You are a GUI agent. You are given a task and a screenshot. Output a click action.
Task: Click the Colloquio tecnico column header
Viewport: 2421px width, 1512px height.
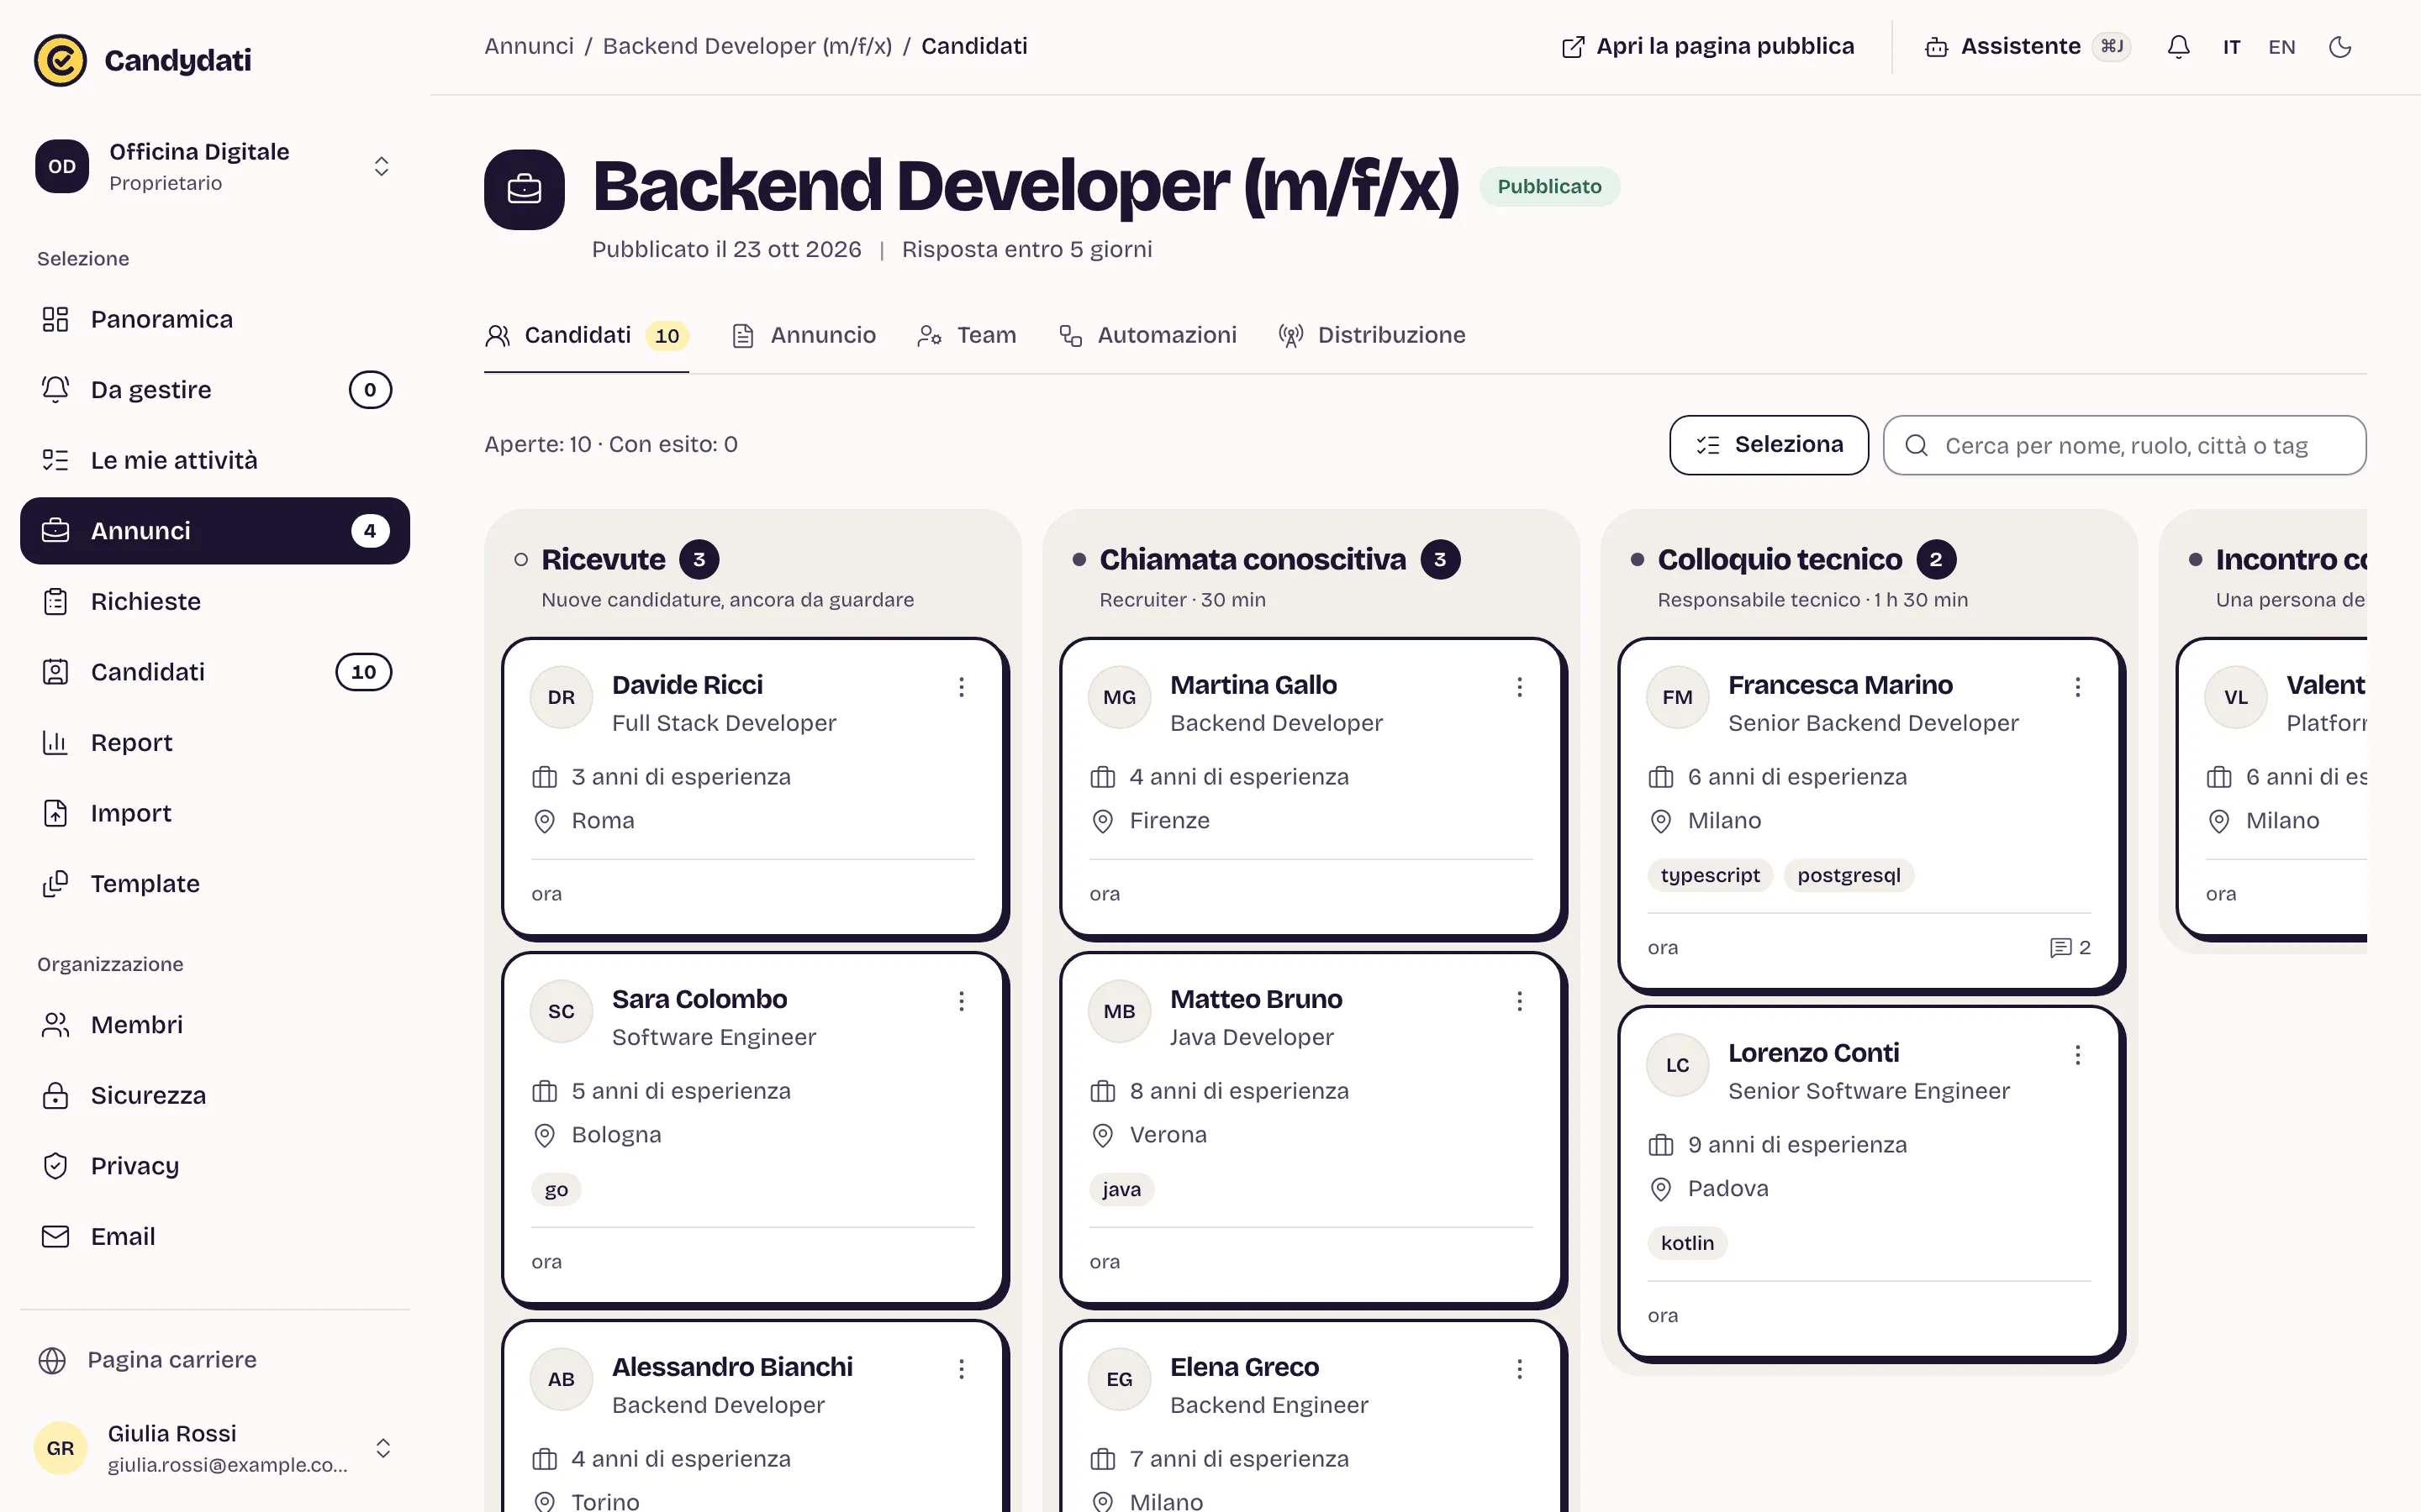1779,559
